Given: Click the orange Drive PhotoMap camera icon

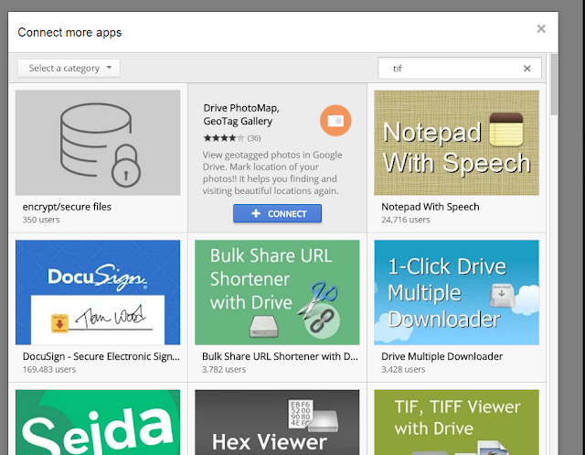Looking at the screenshot, I should pos(335,120).
